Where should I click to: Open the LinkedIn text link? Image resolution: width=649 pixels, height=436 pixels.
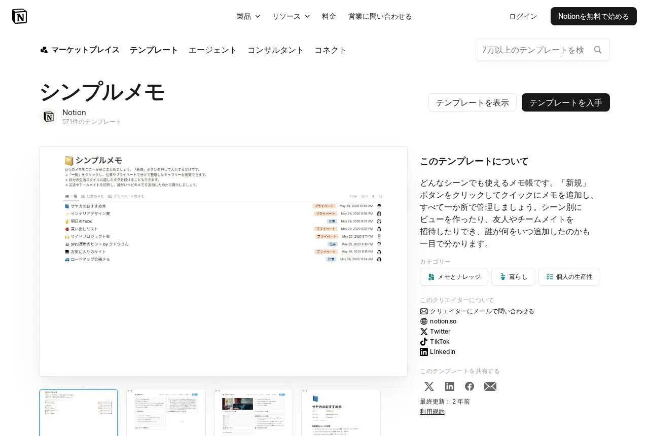(443, 352)
